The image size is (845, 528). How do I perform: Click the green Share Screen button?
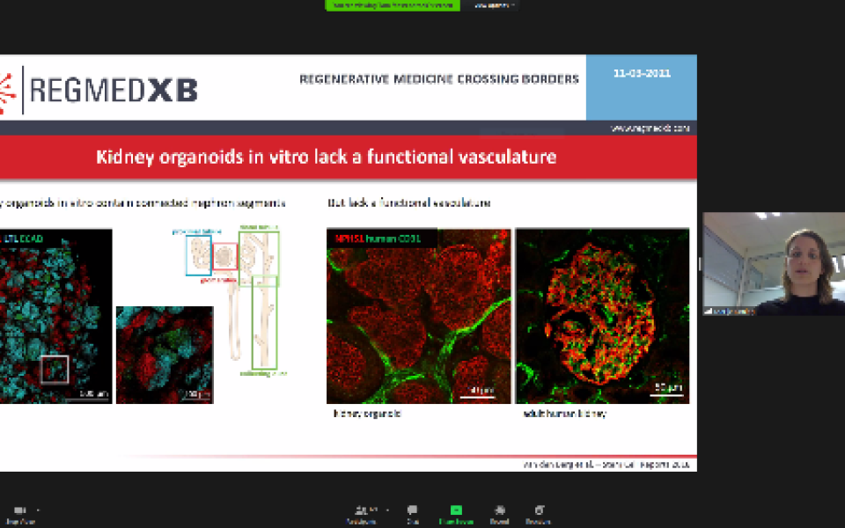pos(456,510)
